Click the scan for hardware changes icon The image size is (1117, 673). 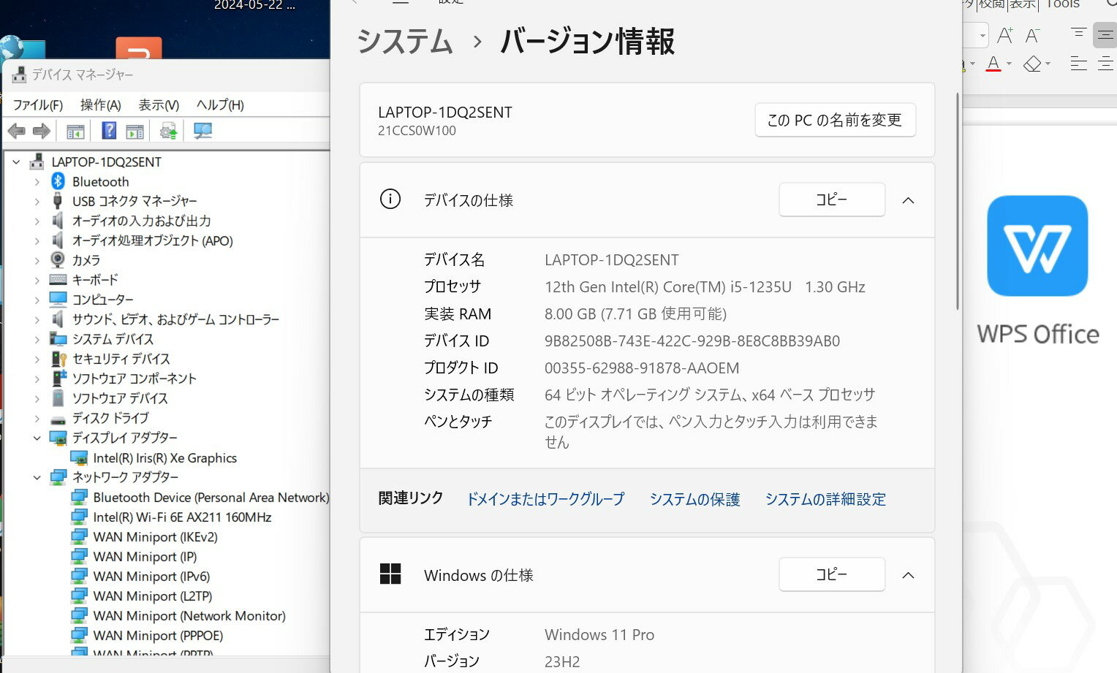pyautogui.click(x=202, y=132)
